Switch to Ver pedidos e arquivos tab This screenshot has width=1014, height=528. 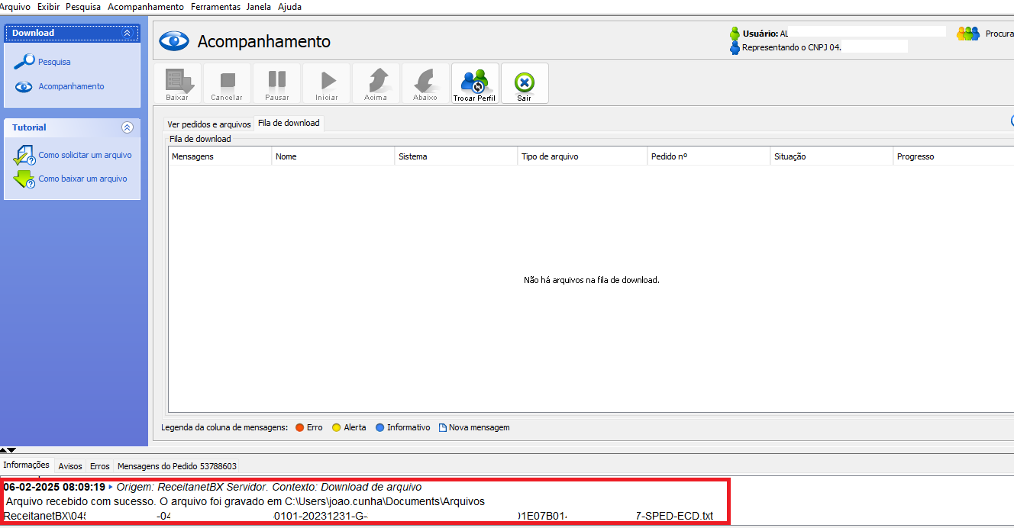pos(209,124)
